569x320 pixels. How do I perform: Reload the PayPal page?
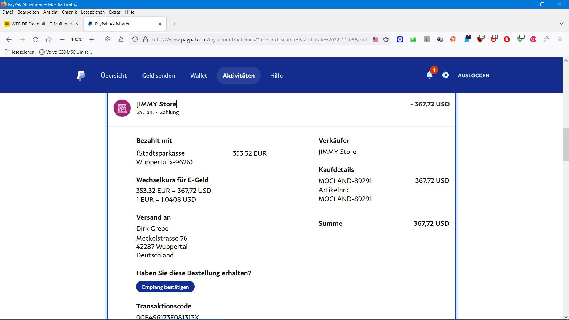point(36,39)
